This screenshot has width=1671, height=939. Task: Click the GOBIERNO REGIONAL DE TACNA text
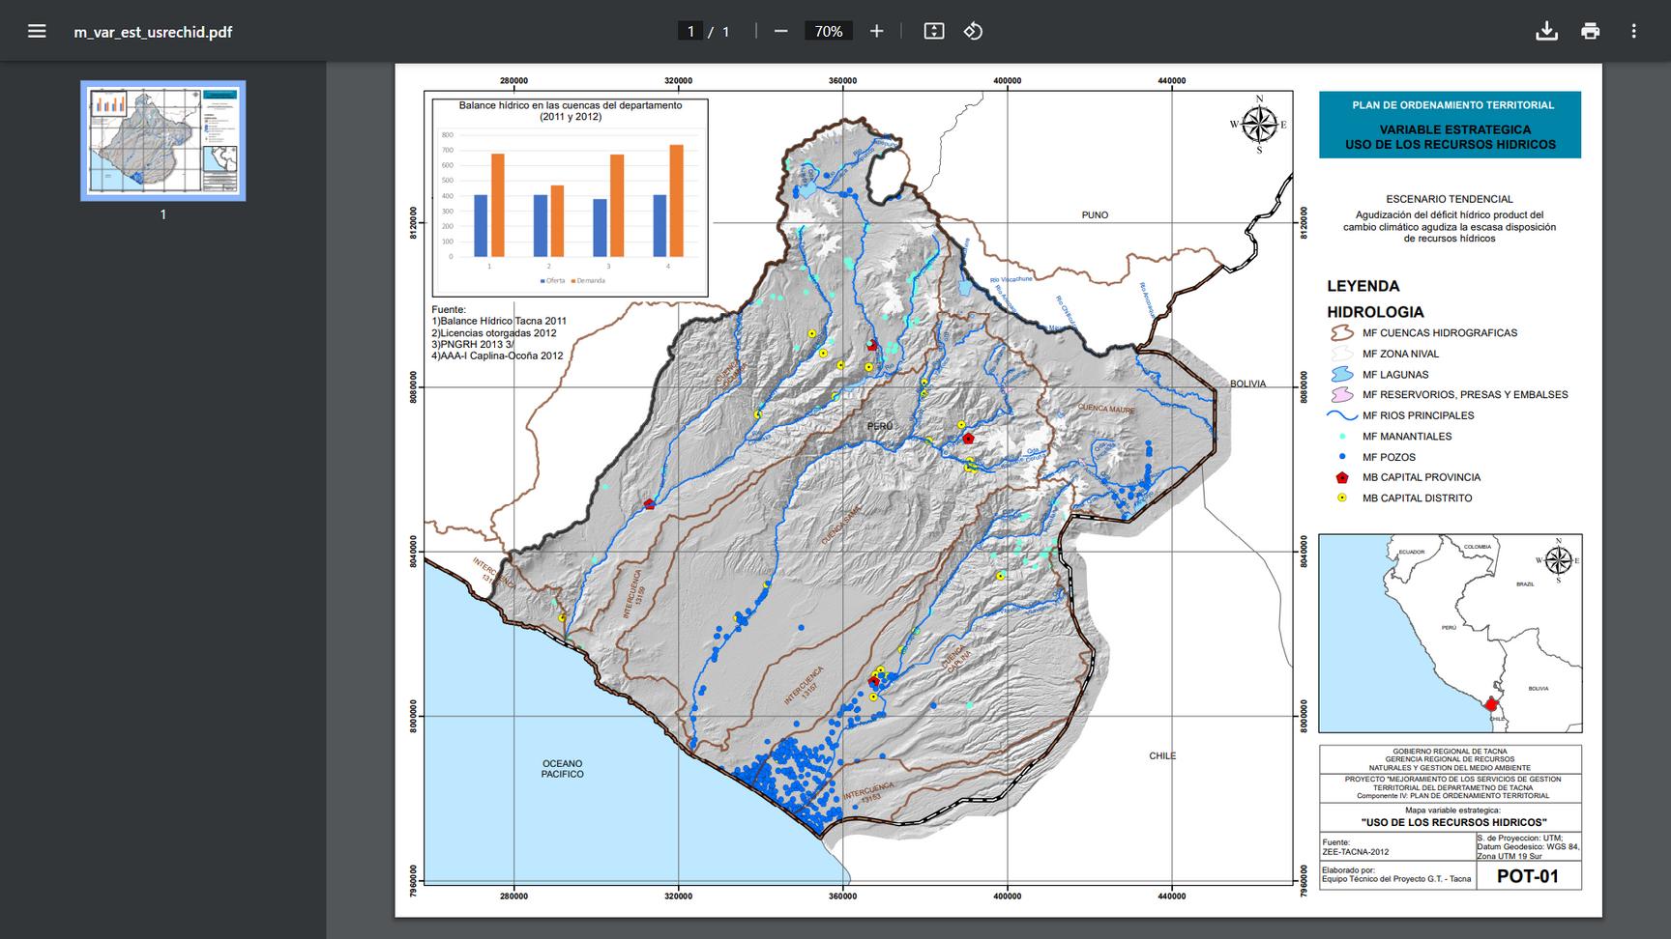(x=1450, y=752)
